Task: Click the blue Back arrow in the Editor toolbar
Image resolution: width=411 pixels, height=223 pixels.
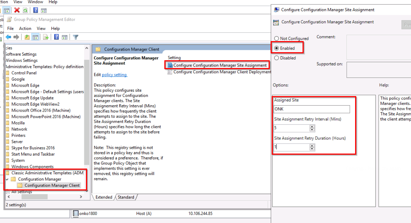Action: click(x=8, y=37)
